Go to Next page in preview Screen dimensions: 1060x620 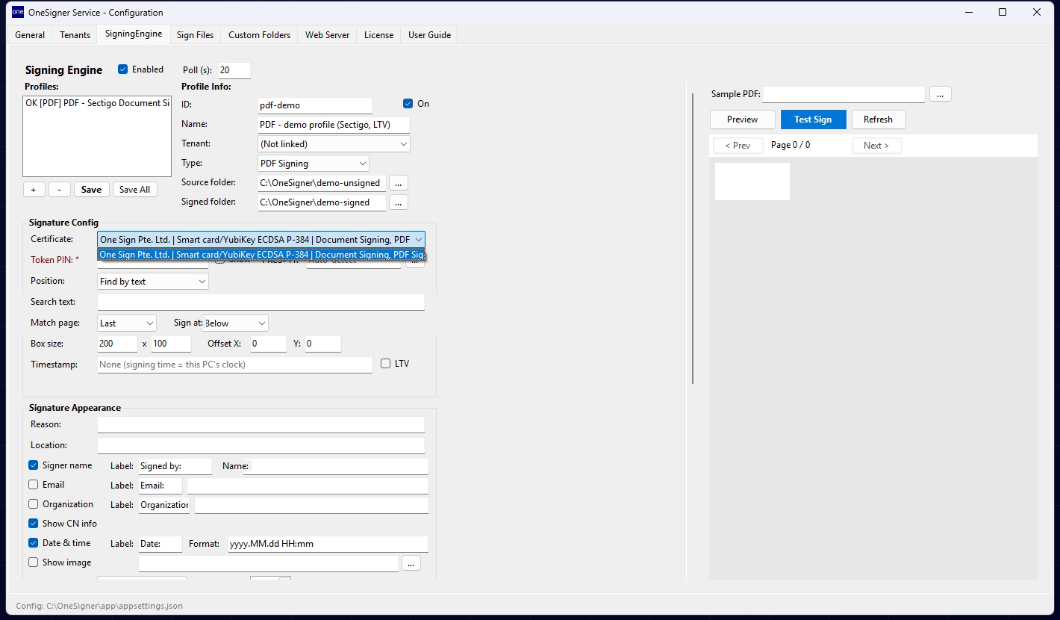tap(876, 146)
